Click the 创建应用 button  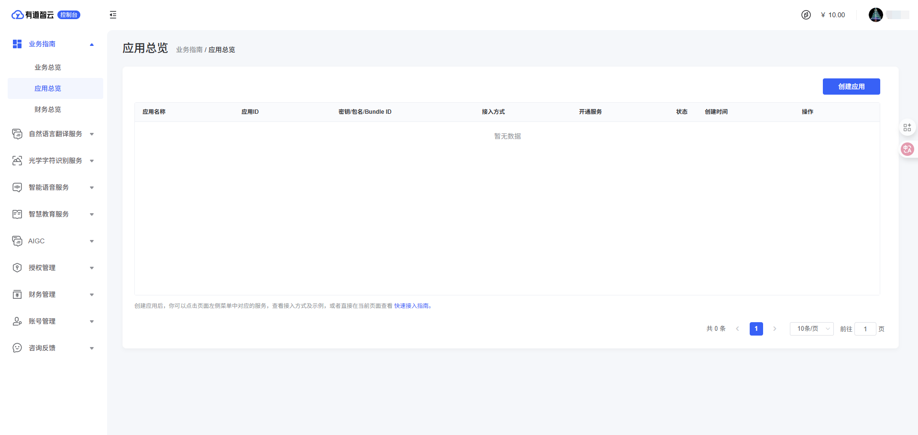(851, 87)
